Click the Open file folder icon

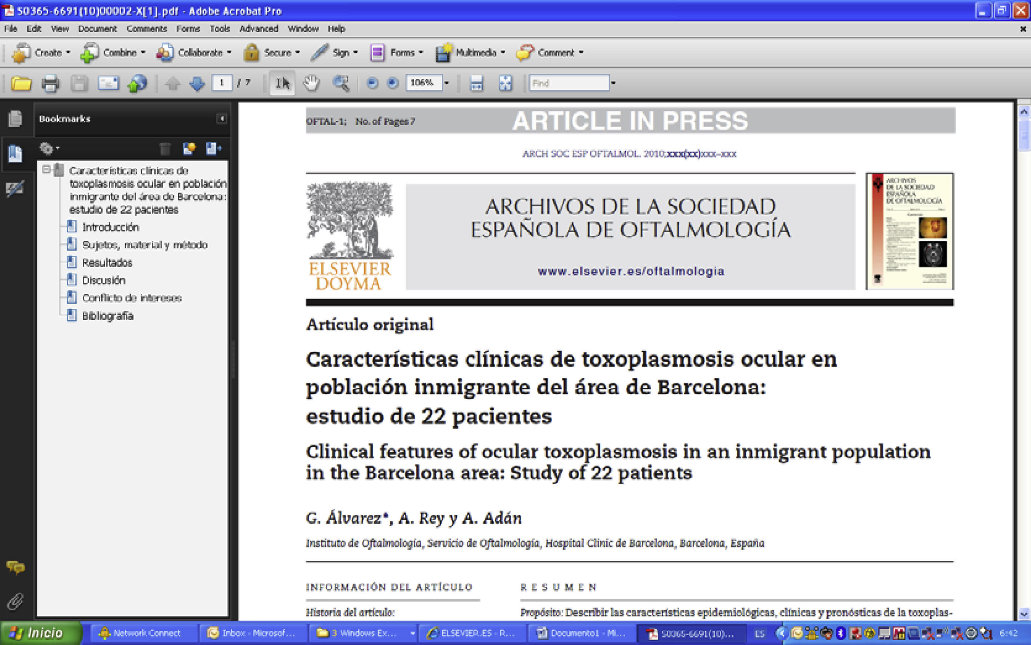pyautogui.click(x=21, y=83)
